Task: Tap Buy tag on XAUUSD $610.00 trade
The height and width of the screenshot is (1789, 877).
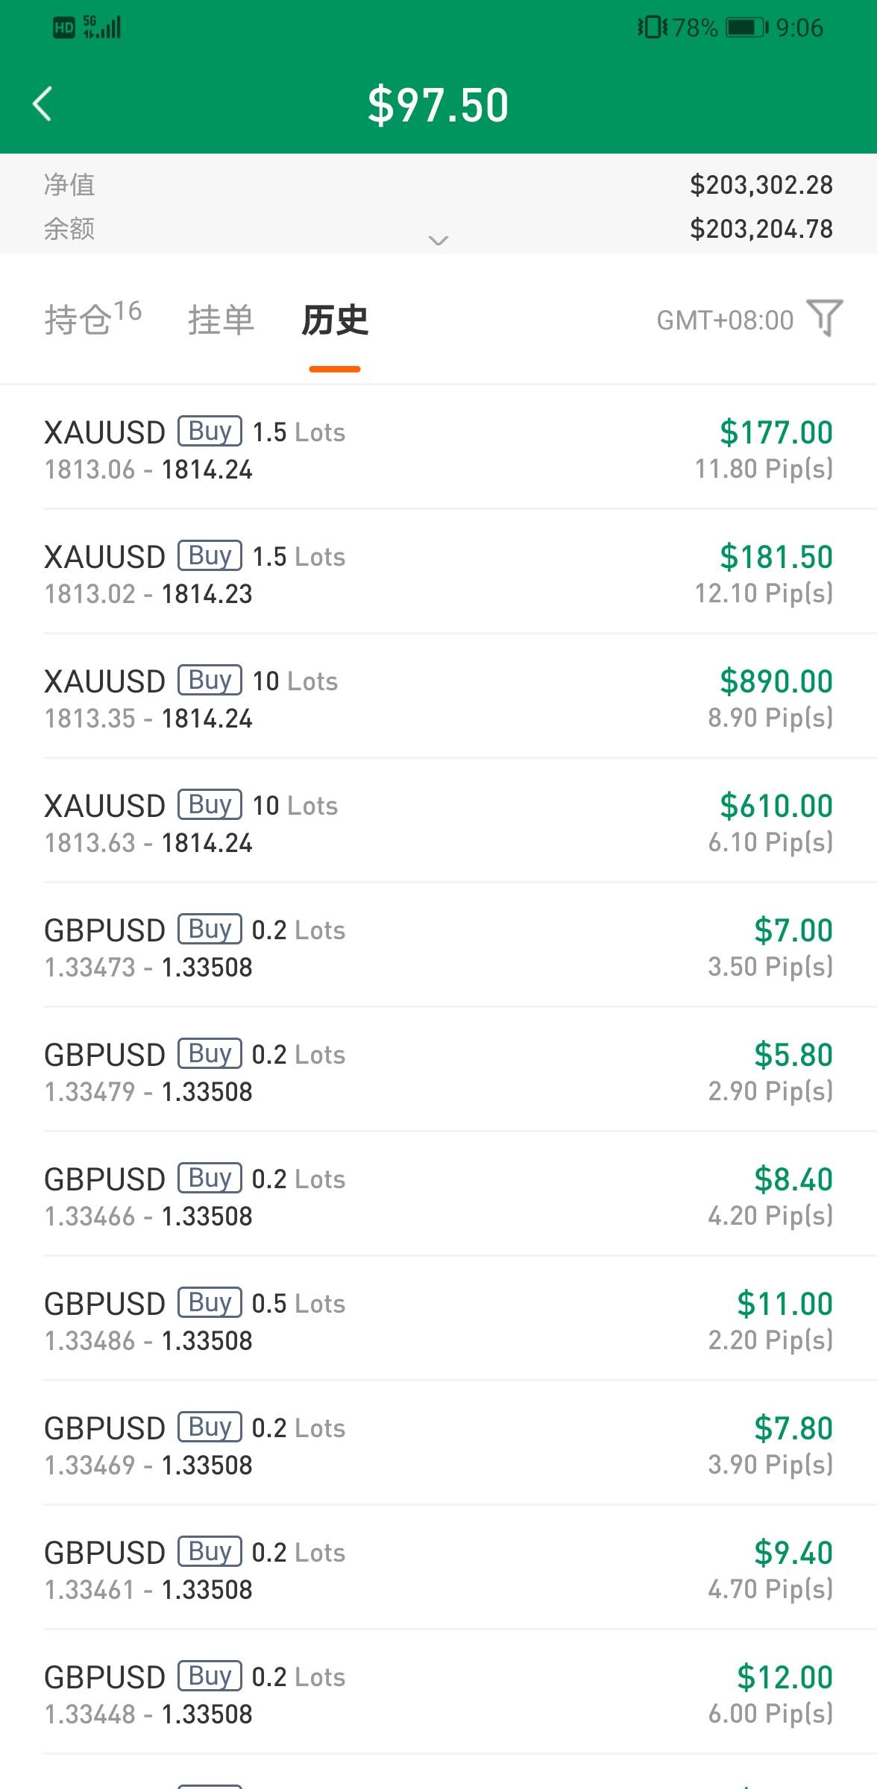Action: coord(210,804)
